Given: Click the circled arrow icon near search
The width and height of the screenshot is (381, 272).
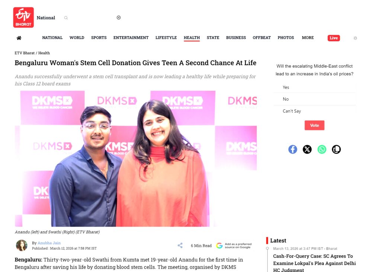Looking at the screenshot, I should pyautogui.click(x=119, y=17).
